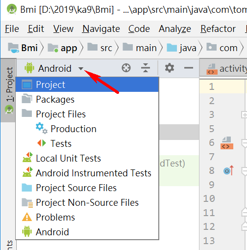Click the Android robot icon in panel header
The height and width of the screenshot is (250, 247).
(x=29, y=68)
